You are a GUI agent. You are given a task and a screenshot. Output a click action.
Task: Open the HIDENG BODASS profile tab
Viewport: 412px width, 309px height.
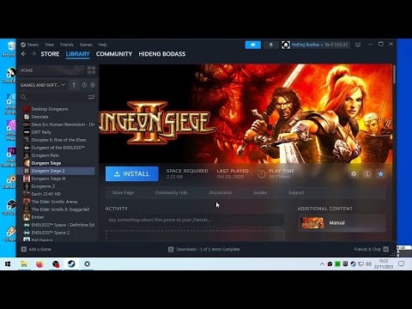pyautogui.click(x=162, y=54)
